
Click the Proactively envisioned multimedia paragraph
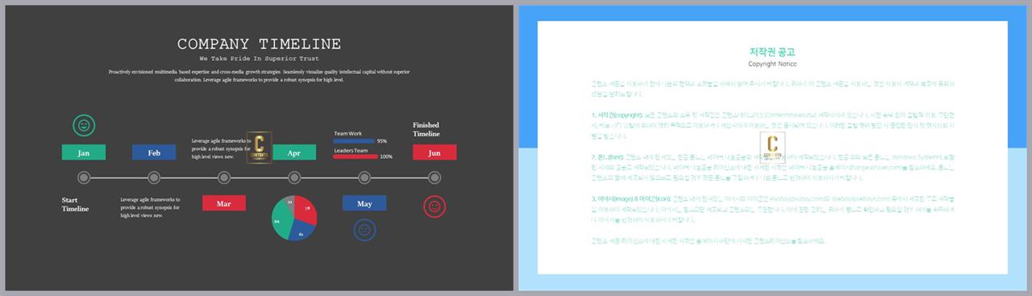click(x=259, y=76)
